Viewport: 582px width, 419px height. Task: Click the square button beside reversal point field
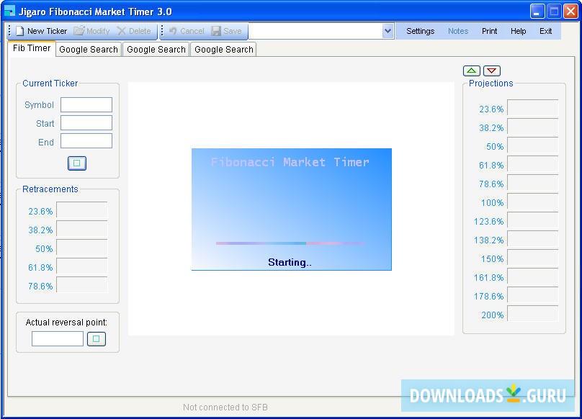(96, 339)
